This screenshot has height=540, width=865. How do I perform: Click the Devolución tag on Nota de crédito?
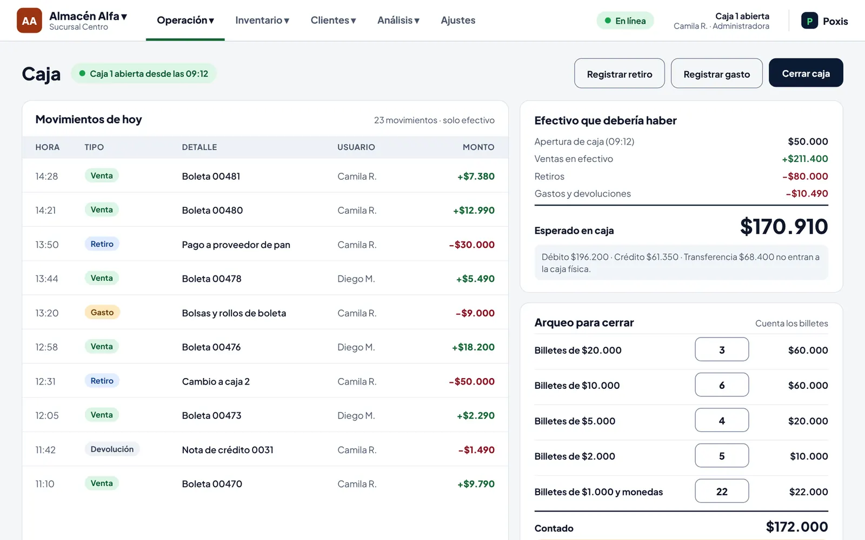click(112, 449)
